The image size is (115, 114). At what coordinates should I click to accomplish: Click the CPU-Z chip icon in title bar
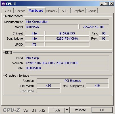[3, 4]
